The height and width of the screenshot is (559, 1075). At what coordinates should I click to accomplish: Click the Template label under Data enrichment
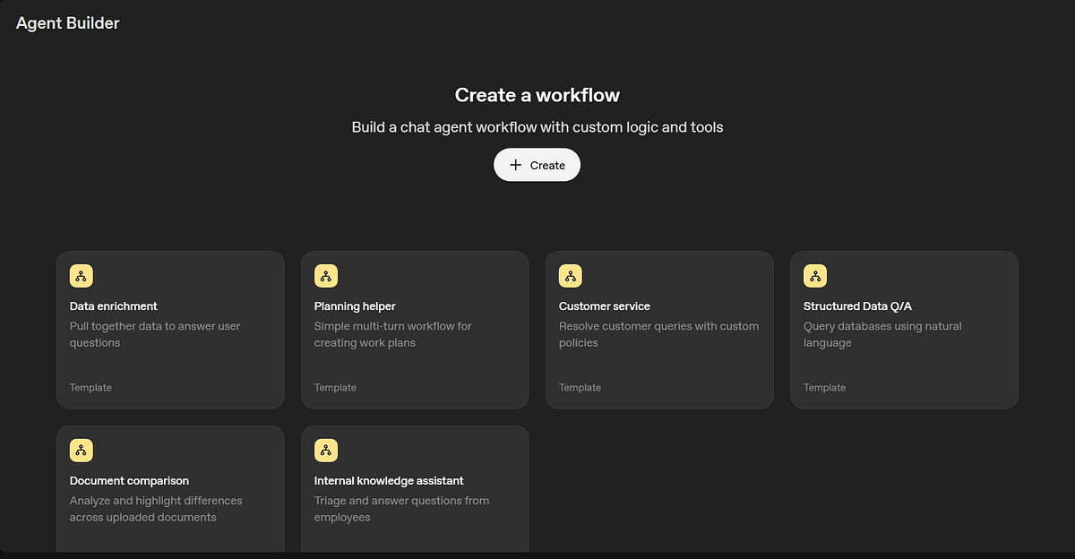pyautogui.click(x=90, y=387)
